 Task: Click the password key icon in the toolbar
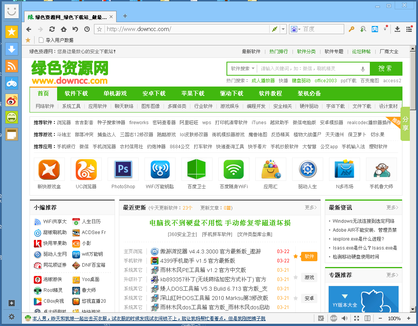pos(351,29)
